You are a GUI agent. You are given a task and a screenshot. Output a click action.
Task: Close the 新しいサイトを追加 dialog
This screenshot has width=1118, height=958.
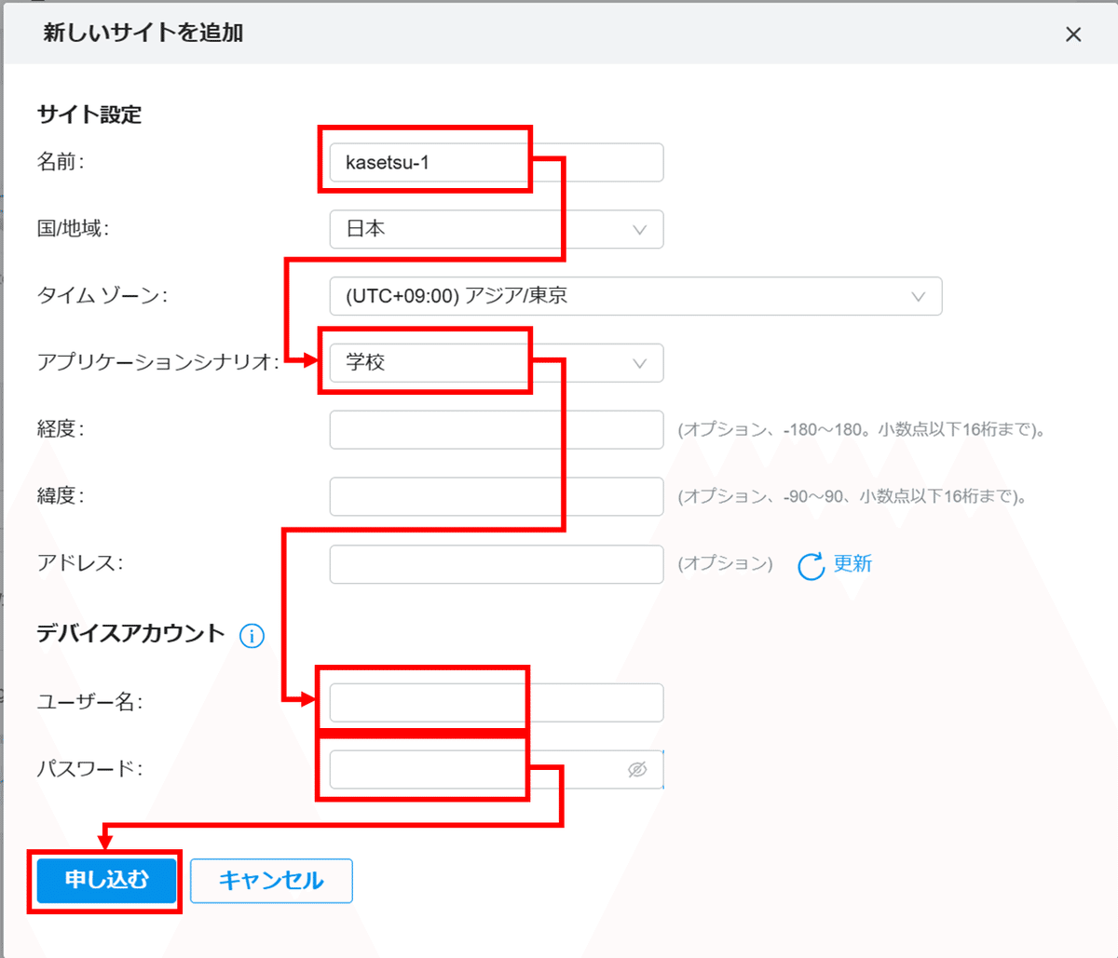pyautogui.click(x=1073, y=34)
